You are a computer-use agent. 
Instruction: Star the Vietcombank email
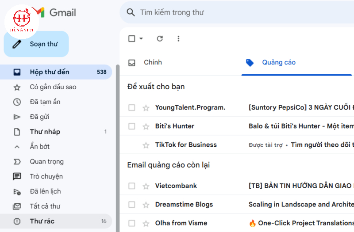click(146, 186)
